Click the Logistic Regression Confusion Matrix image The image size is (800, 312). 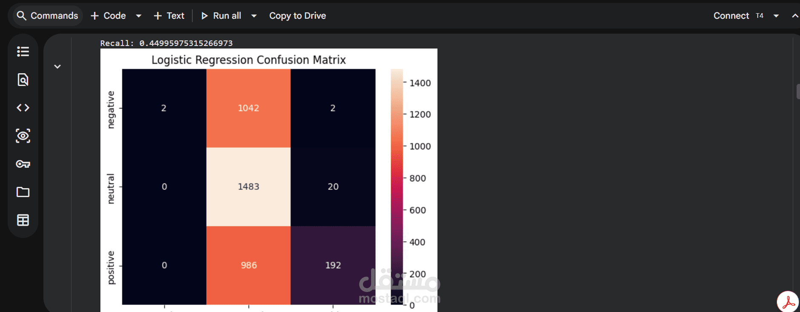(269, 180)
